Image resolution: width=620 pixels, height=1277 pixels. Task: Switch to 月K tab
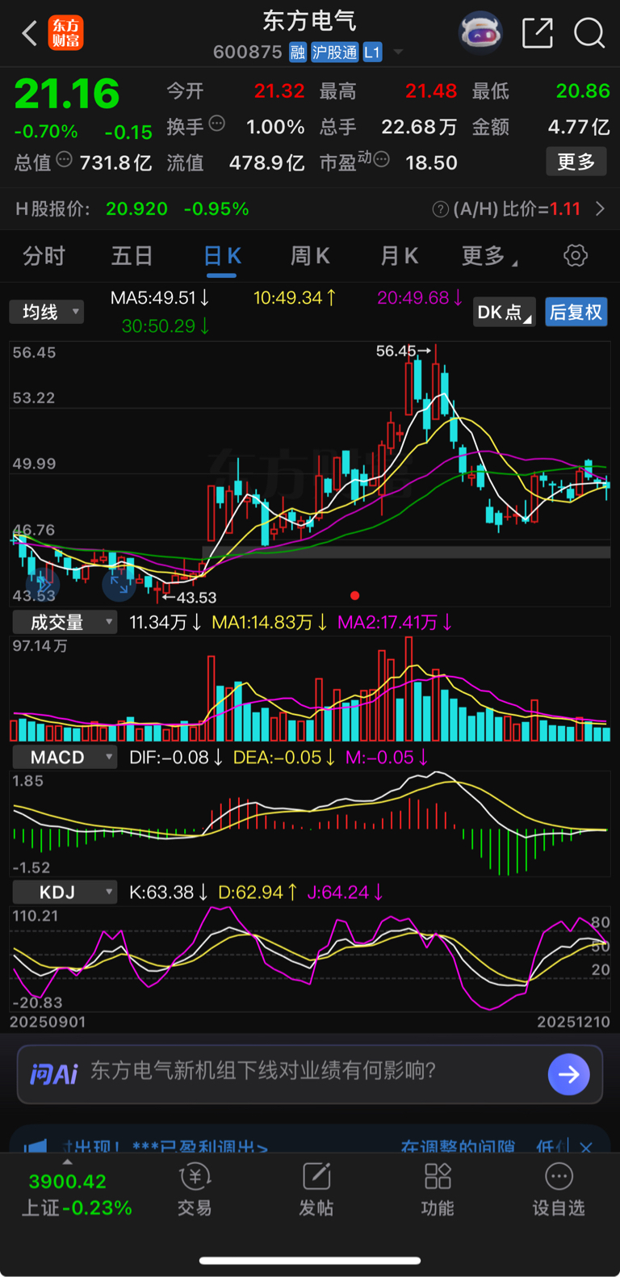pos(399,257)
